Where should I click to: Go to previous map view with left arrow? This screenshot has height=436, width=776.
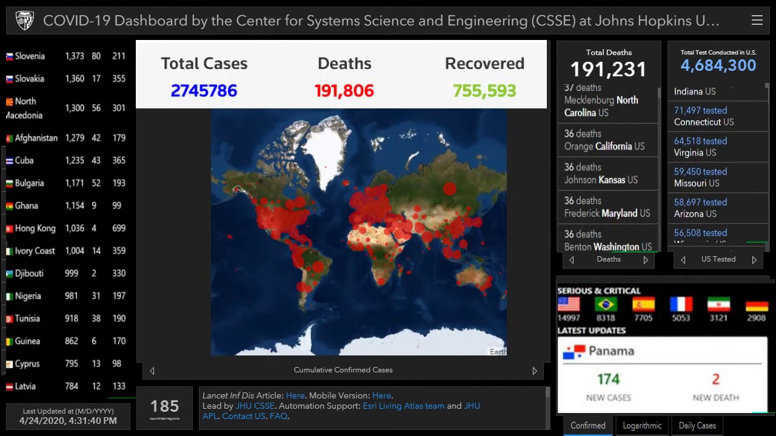point(152,371)
